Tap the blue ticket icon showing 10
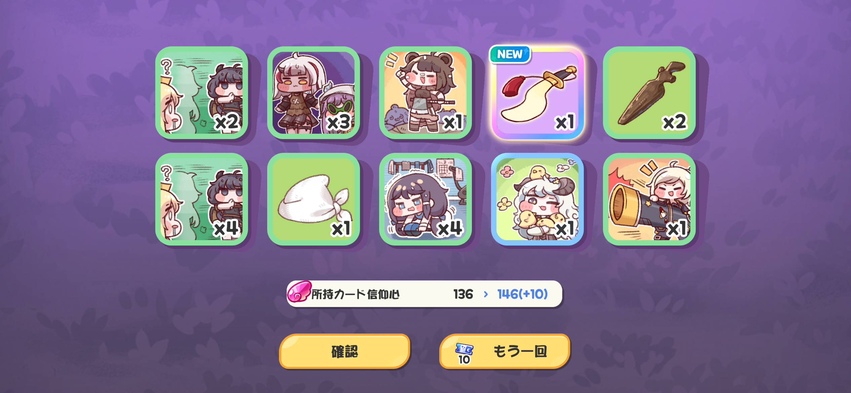The height and width of the screenshot is (393, 851). (464, 353)
